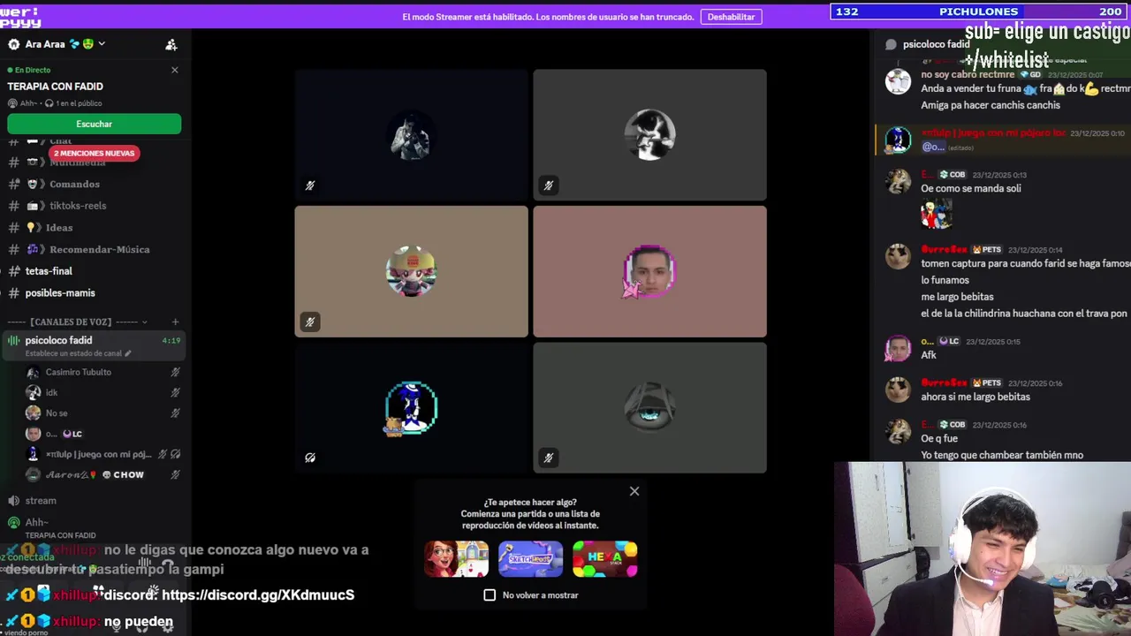Click chat bubble icon in psicoloco fadid header
This screenshot has width=1131, height=636.
[x=891, y=44]
